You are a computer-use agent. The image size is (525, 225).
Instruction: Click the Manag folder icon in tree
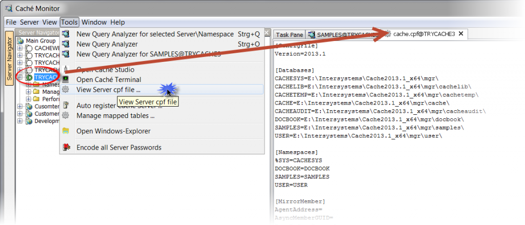click(x=36, y=92)
